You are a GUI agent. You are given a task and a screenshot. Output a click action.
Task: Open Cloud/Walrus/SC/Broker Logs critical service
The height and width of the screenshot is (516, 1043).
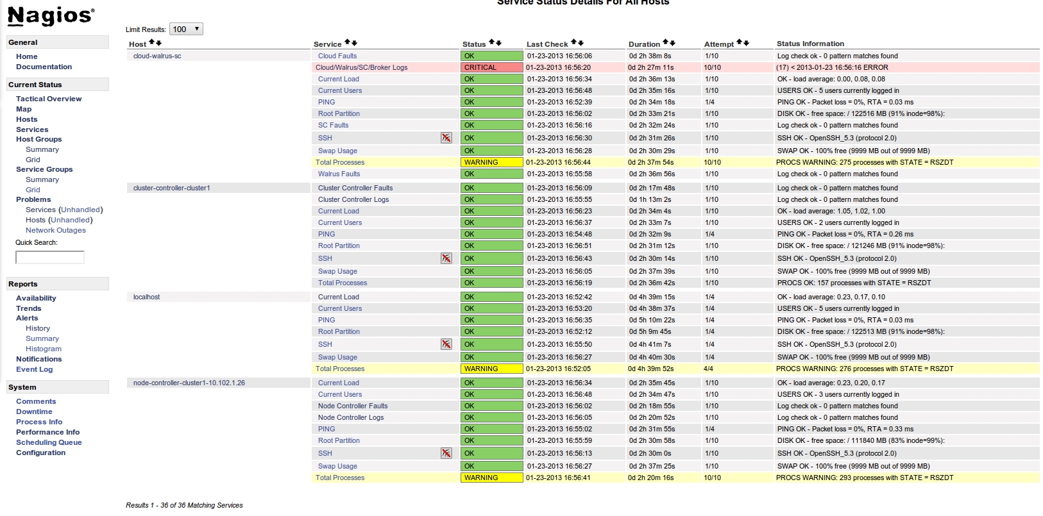point(362,67)
